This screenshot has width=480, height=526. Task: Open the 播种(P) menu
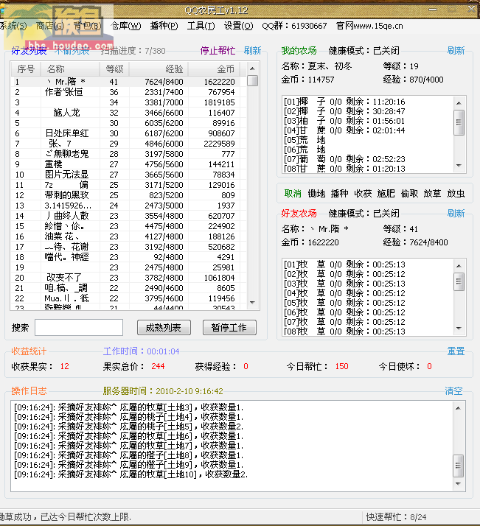164,26
